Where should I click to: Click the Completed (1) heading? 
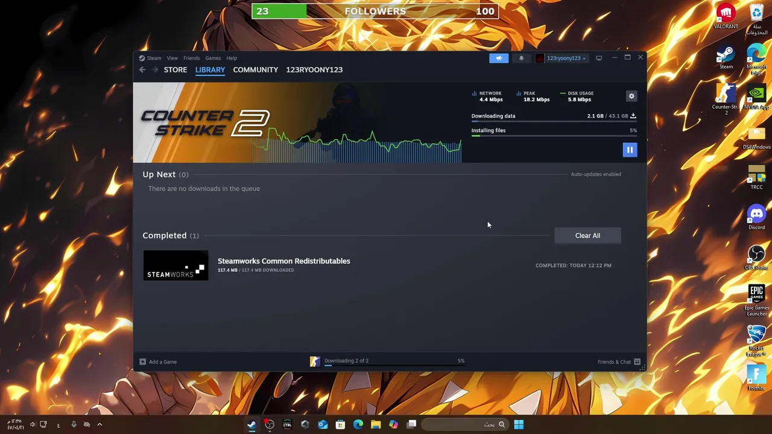pyautogui.click(x=170, y=236)
